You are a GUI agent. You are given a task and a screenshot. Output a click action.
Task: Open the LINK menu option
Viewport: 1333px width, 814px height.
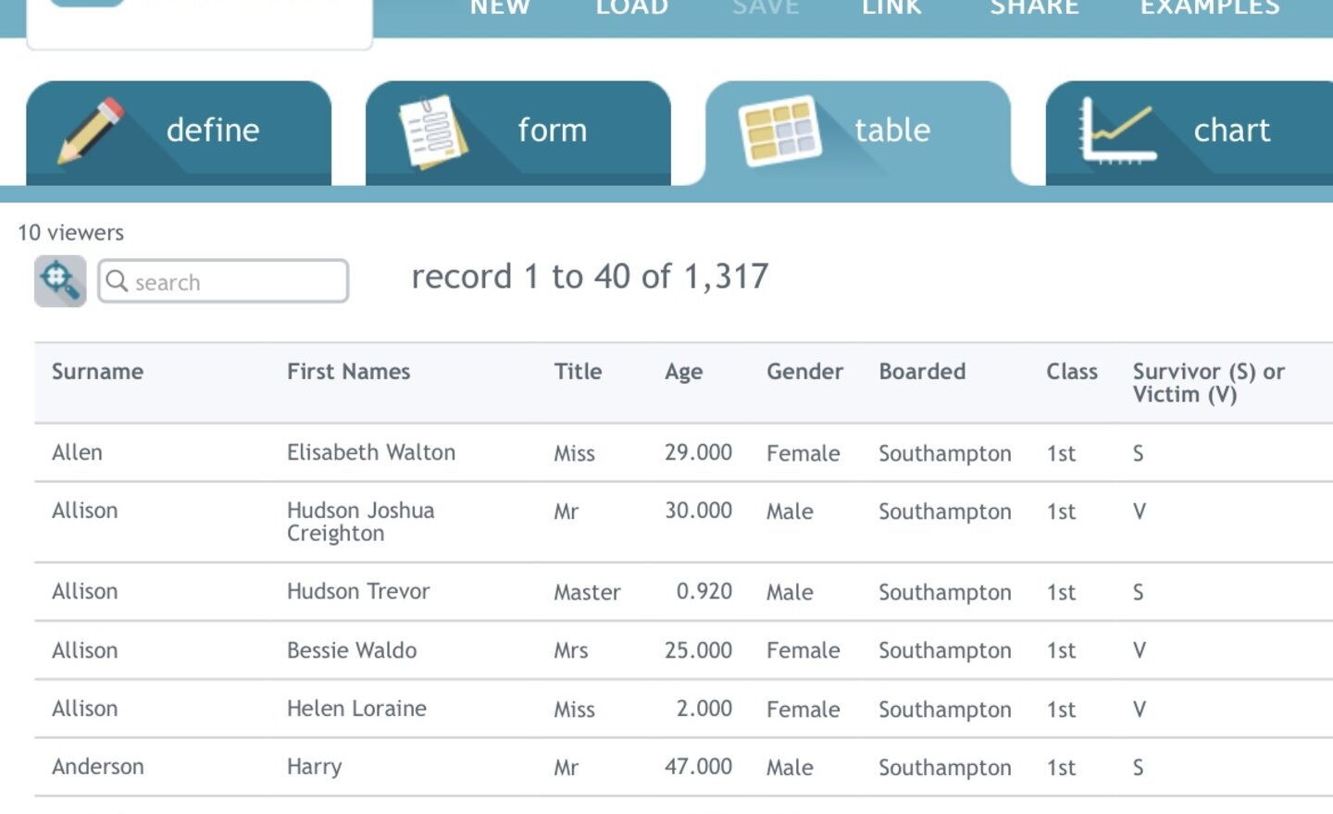pyautogui.click(x=891, y=8)
